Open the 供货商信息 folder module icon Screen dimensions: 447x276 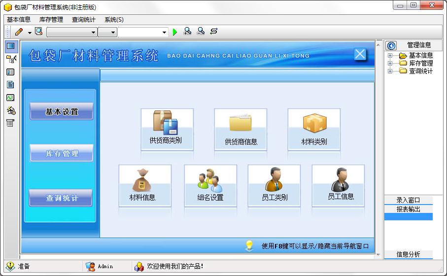point(241,129)
